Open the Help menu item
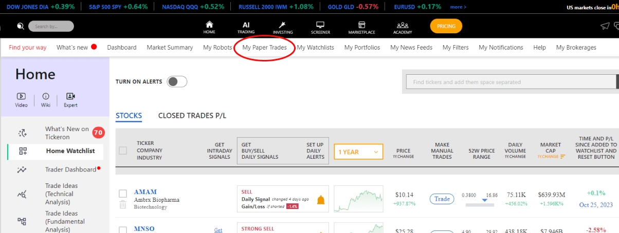 (539, 47)
